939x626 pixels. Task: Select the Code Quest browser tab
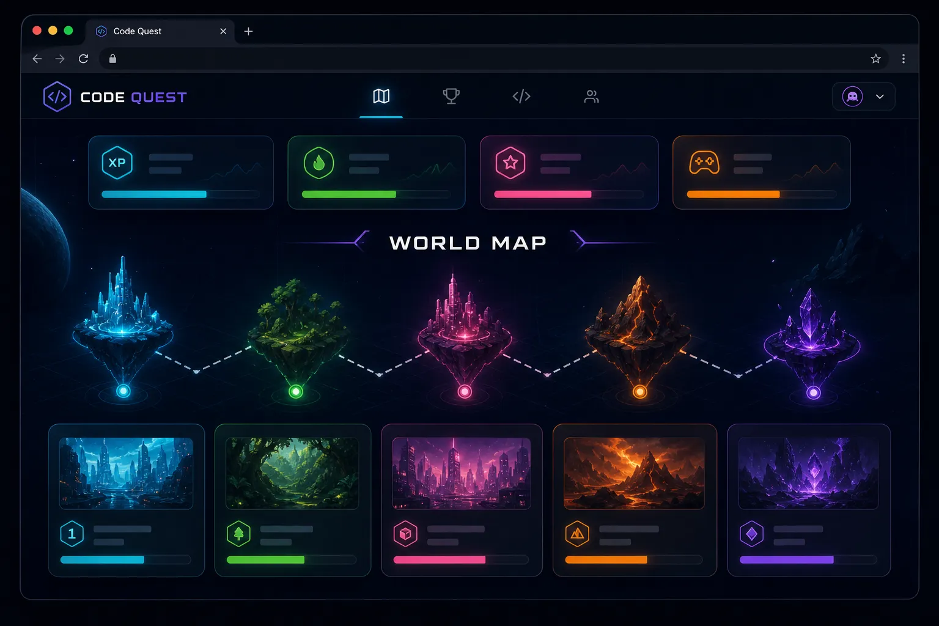tap(160, 31)
